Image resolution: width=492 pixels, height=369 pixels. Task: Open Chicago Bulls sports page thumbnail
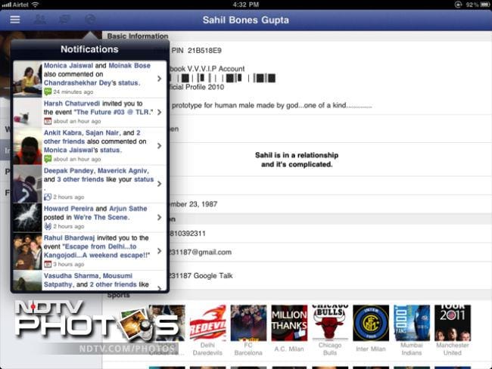coord(330,323)
